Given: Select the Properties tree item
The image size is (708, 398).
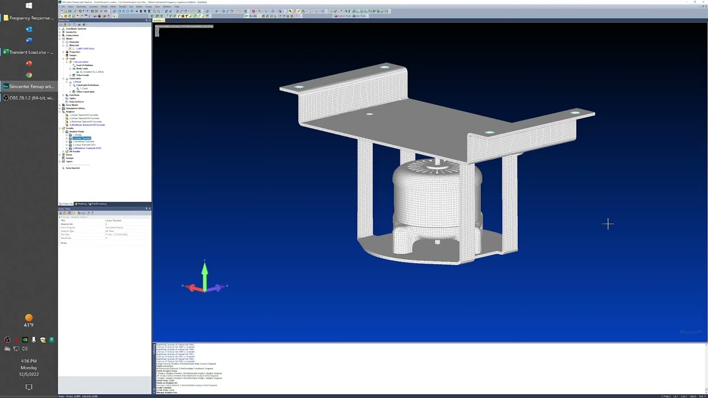Looking at the screenshot, I should point(75,52).
